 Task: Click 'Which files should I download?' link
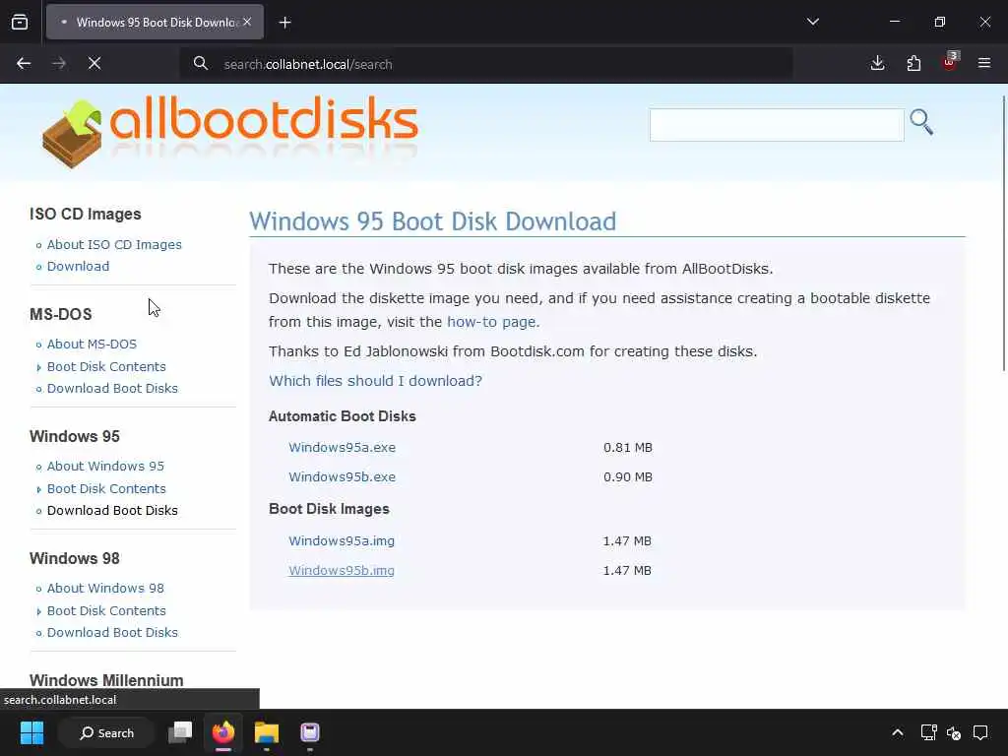point(375,381)
